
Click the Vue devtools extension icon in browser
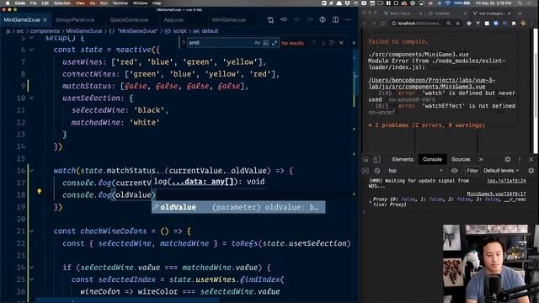click(478, 24)
